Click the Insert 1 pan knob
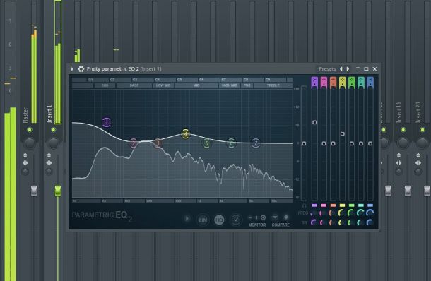 tap(53, 143)
